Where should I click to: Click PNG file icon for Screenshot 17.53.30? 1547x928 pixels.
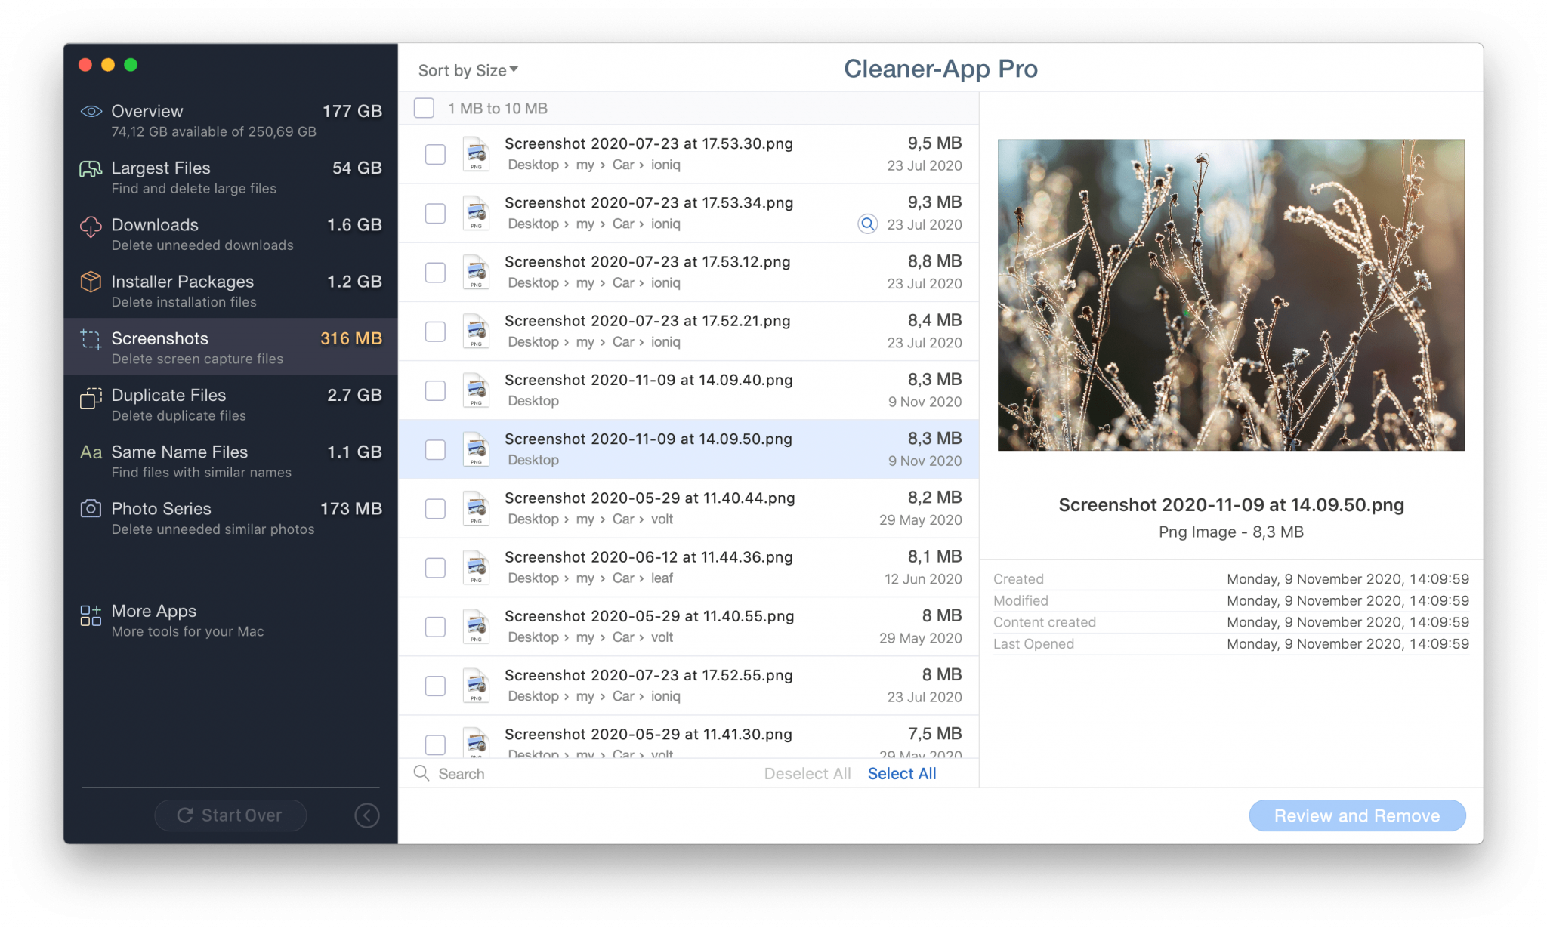pyautogui.click(x=476, y=154)
